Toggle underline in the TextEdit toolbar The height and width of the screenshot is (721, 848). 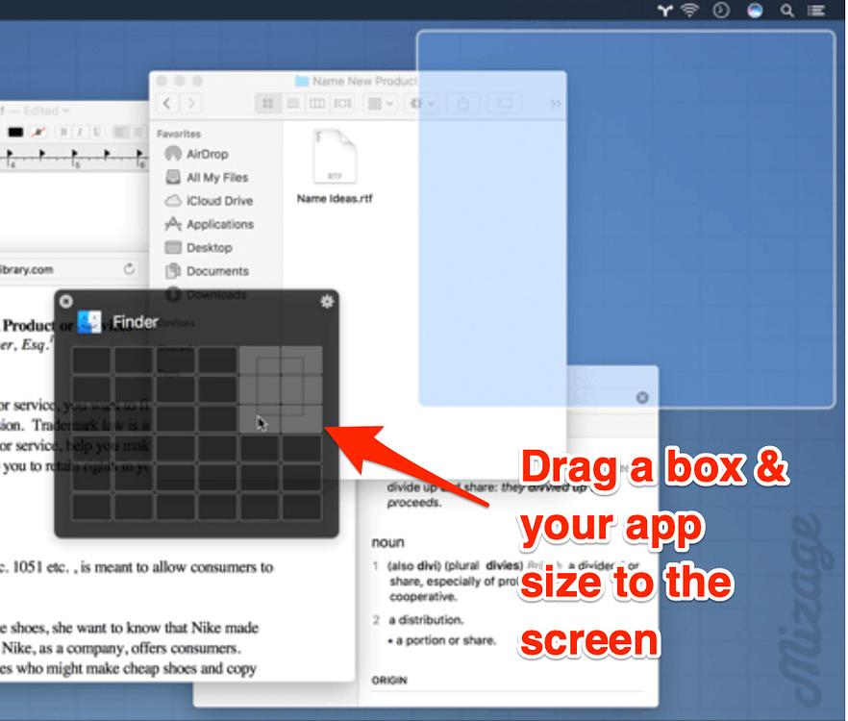pyautogui.click(x=97, y=132)
